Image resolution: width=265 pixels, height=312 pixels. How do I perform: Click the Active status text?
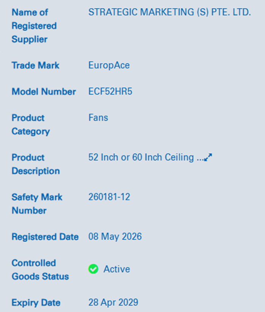[x=117, y=269]
